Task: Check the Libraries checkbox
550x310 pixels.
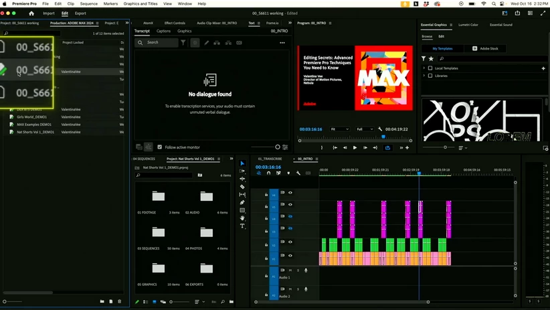Action: (x=430, y=76)
